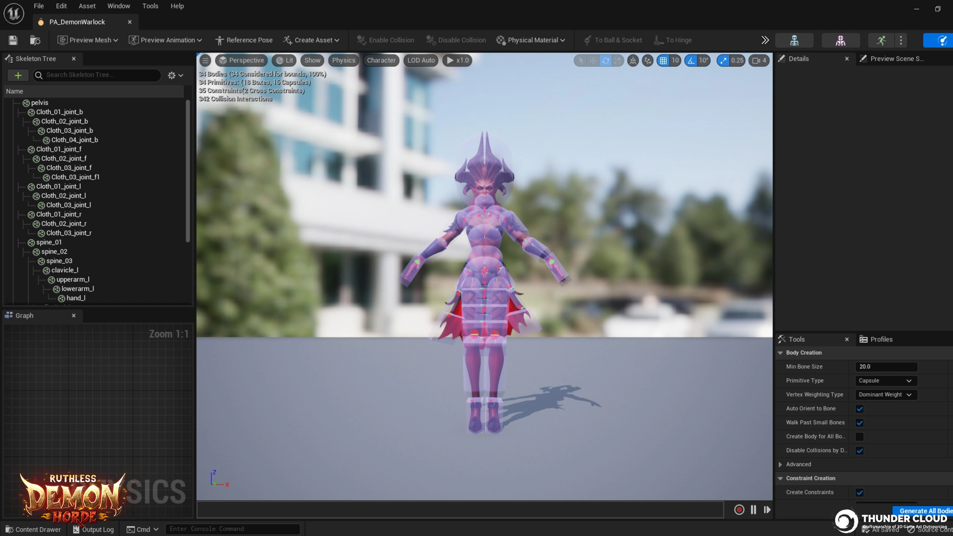Screen dimensions: 953x536
Task: Open viewport hamburger options menu
Action: pos(205,61)
